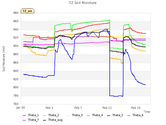The image size is (166, 125).
Task: Click the 800 y-axis tick label
Action: click(16, 87)
